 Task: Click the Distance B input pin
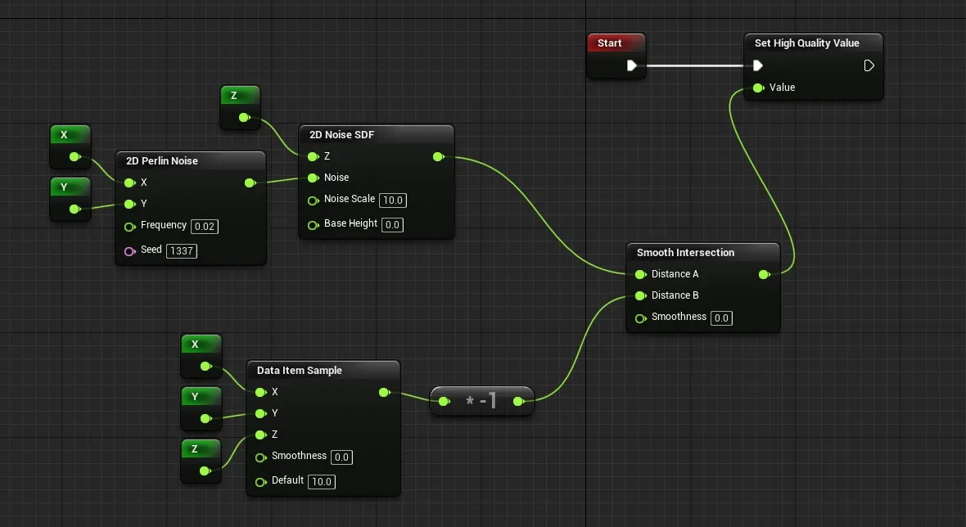(640, 295)
